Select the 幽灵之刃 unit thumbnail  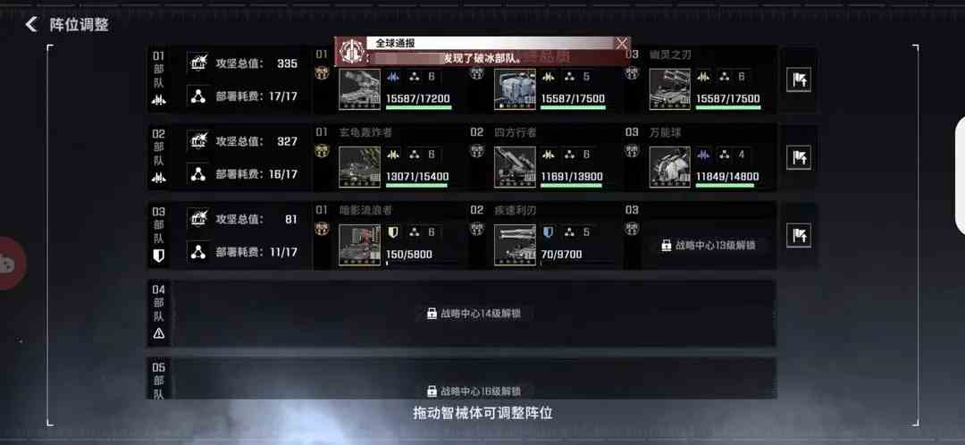[669, 89]
